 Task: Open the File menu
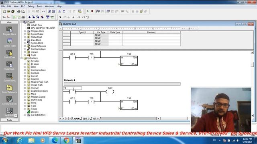pos(3,6)
